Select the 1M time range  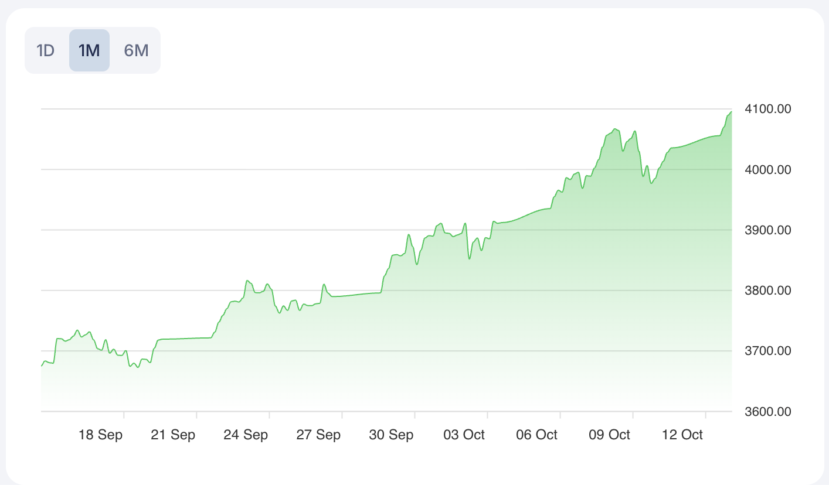point(89,50)
